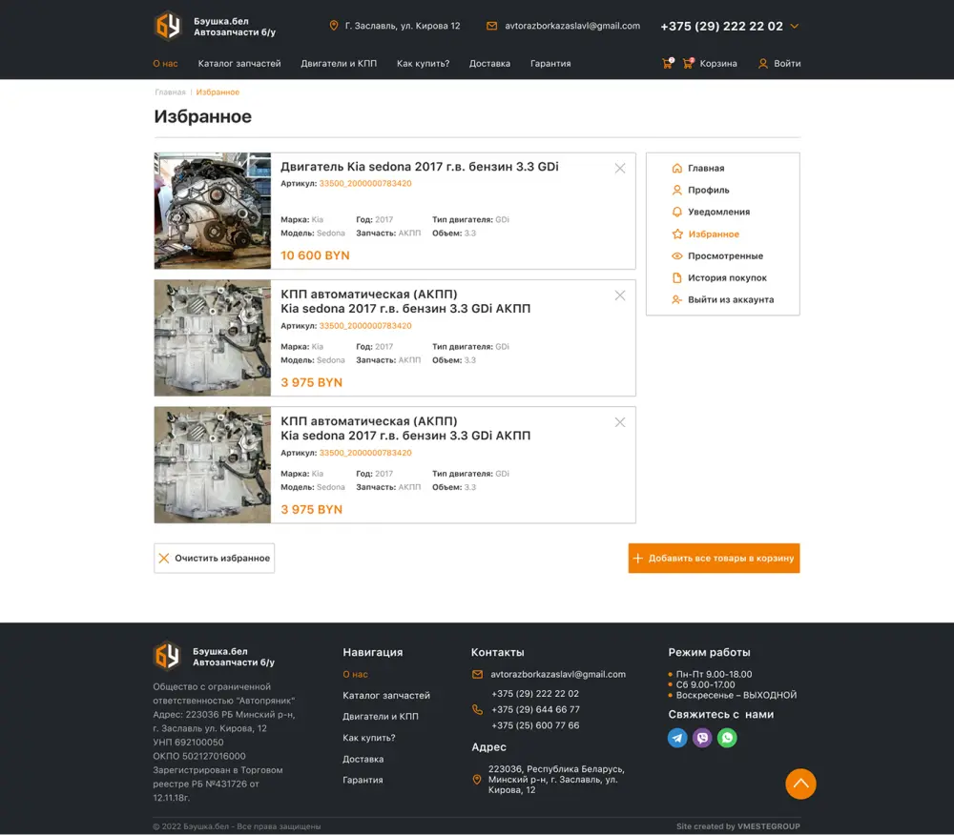Remove Двигатель Kia sedona from favorites
This screenshot has width=954, height=835.
(620, 169)
